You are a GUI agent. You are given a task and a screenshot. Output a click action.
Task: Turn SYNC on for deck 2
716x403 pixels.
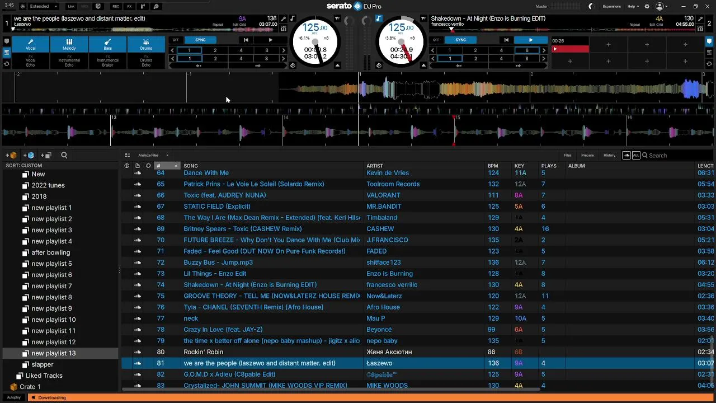[460, 40]
